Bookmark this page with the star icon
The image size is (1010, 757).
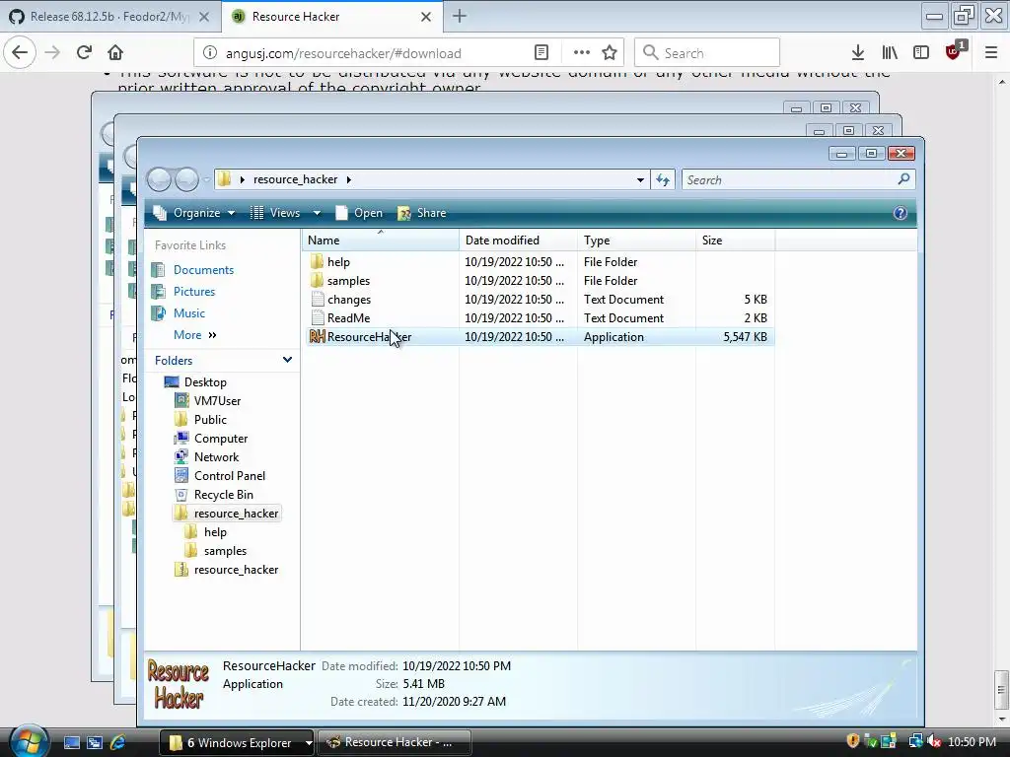click(610, 53)
